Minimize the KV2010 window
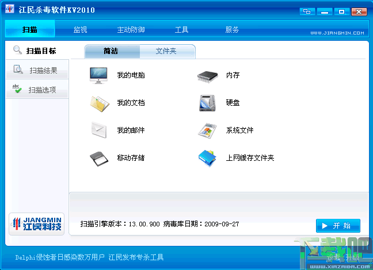The width and height of the screenshot is (373, 270). coord(325,11)
